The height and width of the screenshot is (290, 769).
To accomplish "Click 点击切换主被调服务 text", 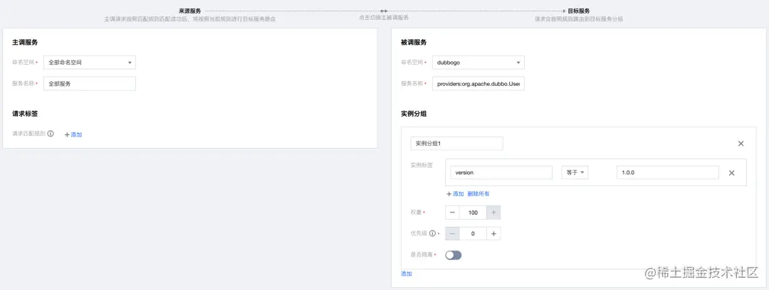I will [384, 18].
